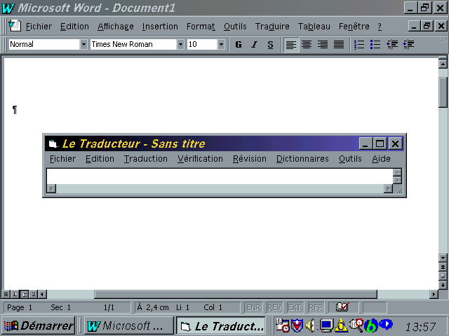Open the Traduction menu
Screen dimensions: 449x336
pyautogui.click(x=145, y=159)
